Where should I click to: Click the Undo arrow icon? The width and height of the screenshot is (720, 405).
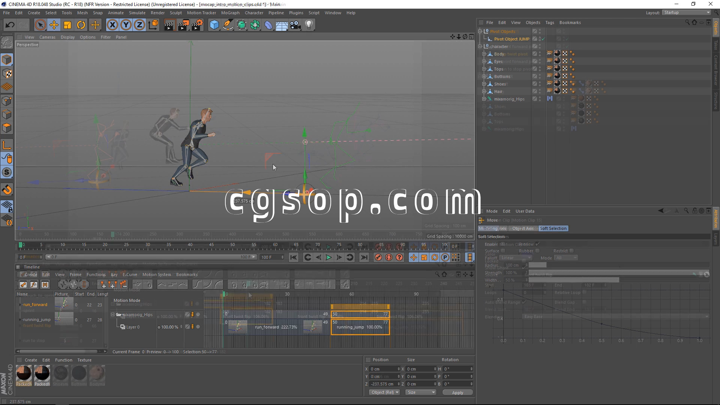[10, 25]
